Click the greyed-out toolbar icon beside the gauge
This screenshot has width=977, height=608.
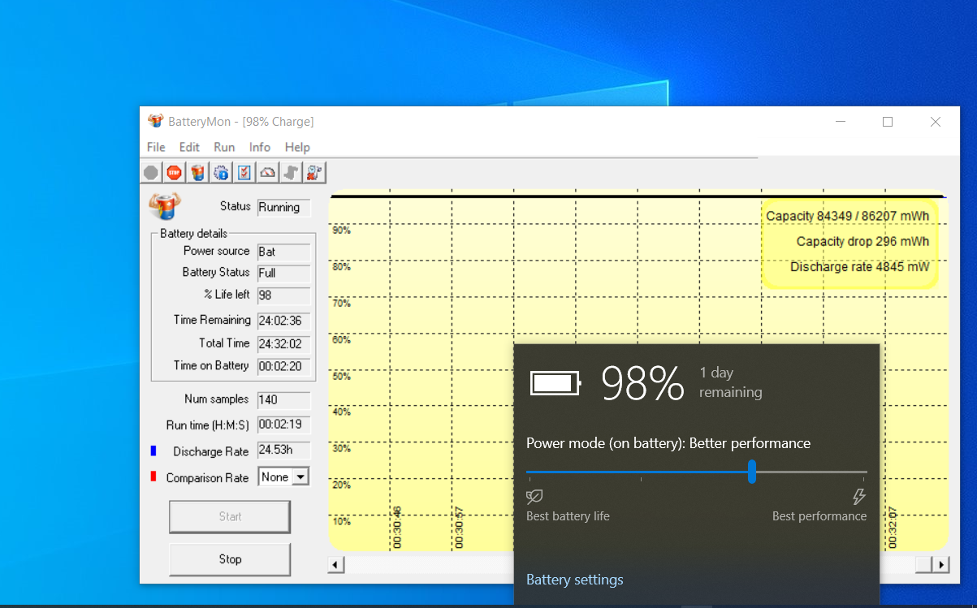point(291,172)
